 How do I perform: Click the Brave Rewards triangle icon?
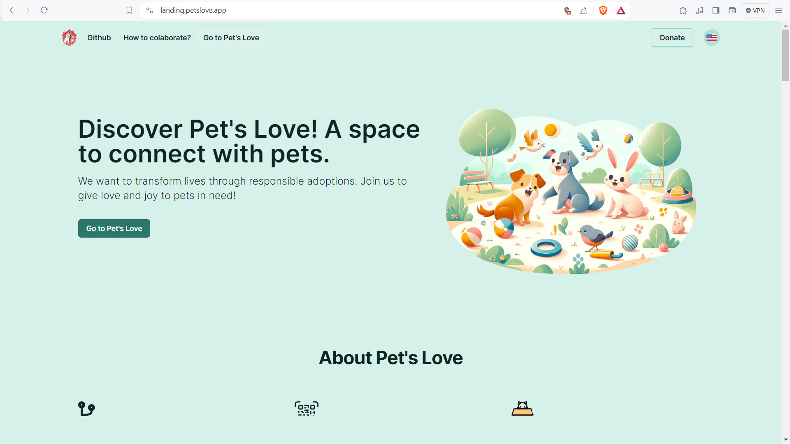click(621, 10)
